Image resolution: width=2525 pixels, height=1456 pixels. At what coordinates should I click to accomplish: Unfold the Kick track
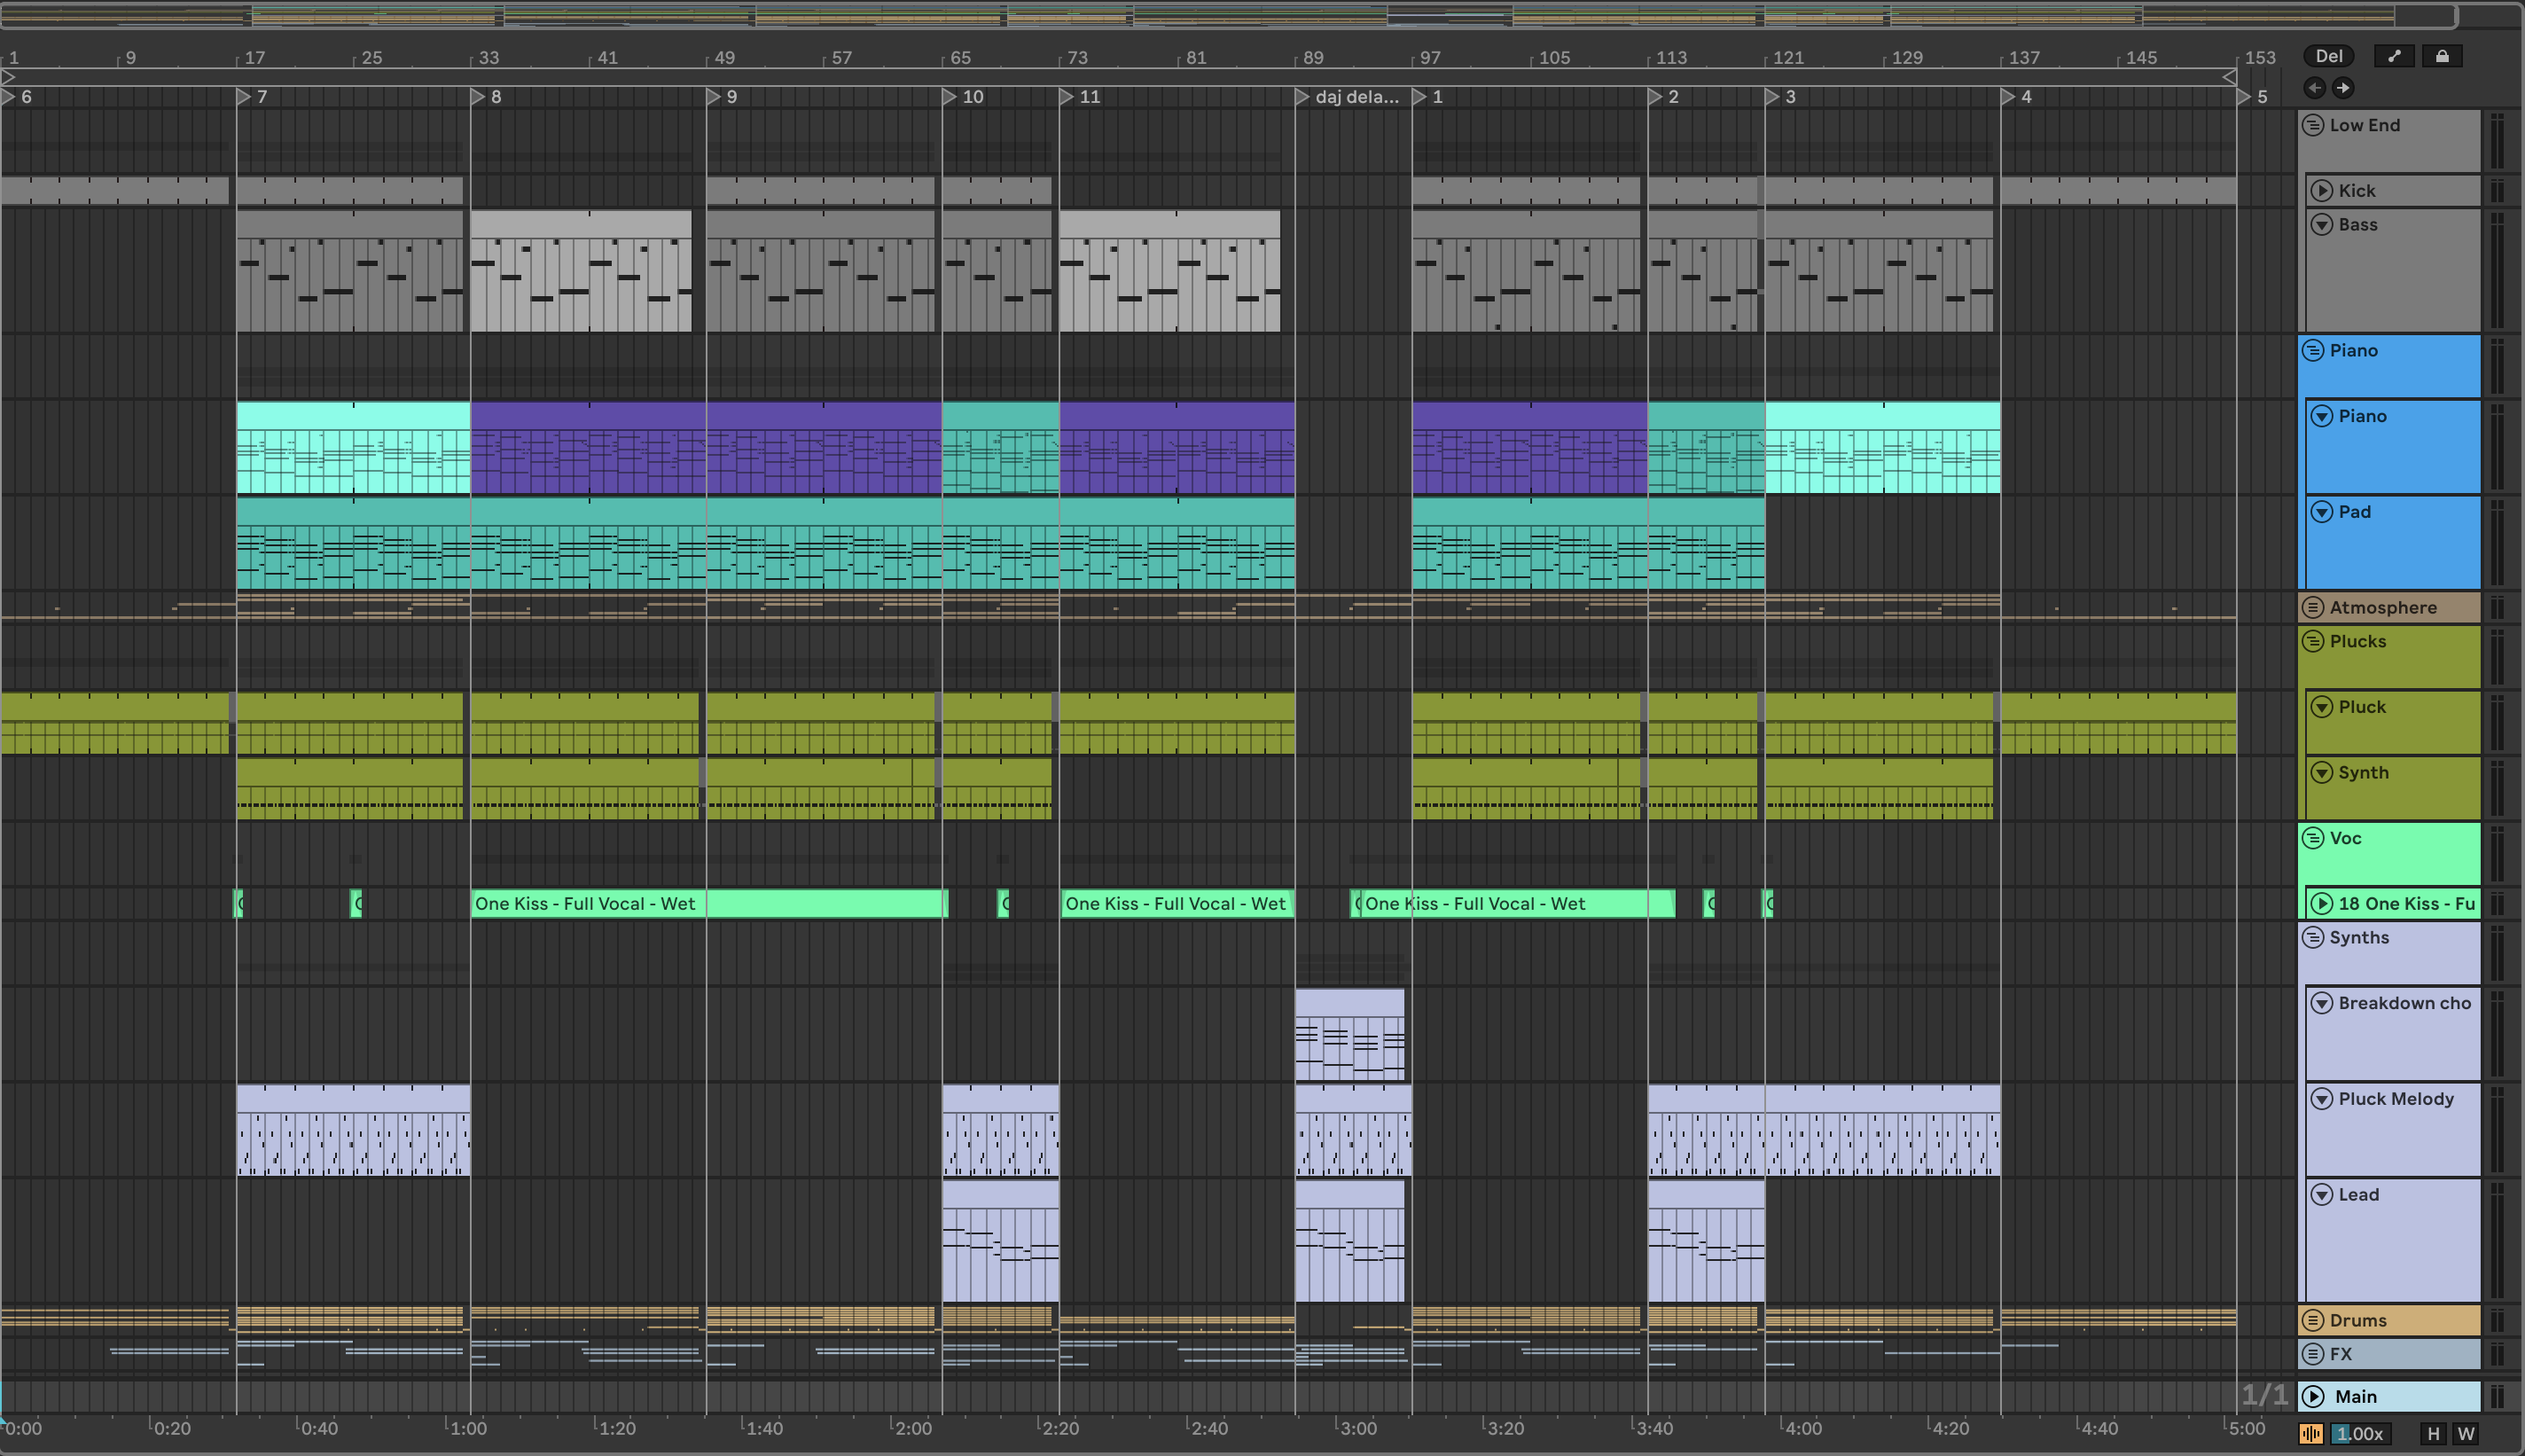click(x=2322, y=190)
